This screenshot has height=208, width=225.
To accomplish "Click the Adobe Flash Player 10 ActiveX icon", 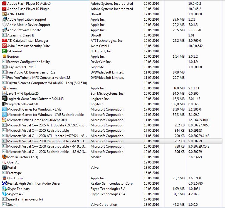I will pos(4,3).
